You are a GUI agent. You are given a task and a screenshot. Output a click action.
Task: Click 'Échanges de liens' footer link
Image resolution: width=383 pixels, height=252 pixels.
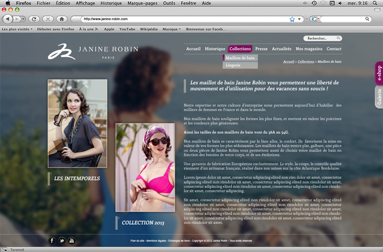(x=179, y=240)
